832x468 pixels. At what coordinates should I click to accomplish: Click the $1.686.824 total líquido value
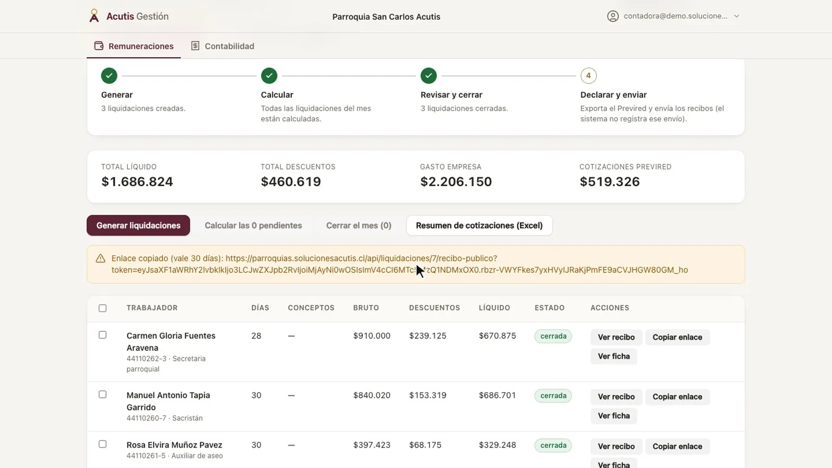point(137,181)
